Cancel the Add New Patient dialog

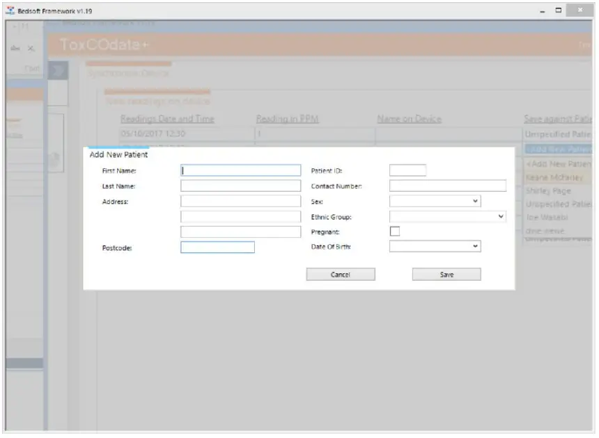(340, 274)
